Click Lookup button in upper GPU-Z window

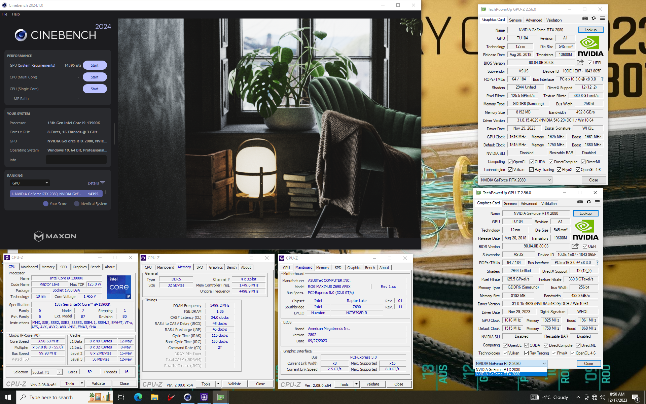pos(590,30)
